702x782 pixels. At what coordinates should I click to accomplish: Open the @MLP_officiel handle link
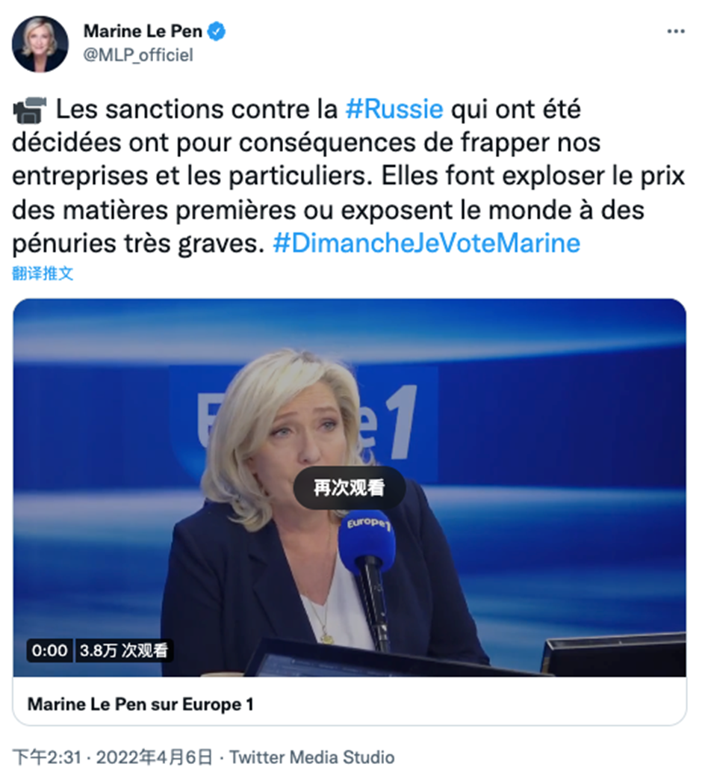click(x=138, y=55)
